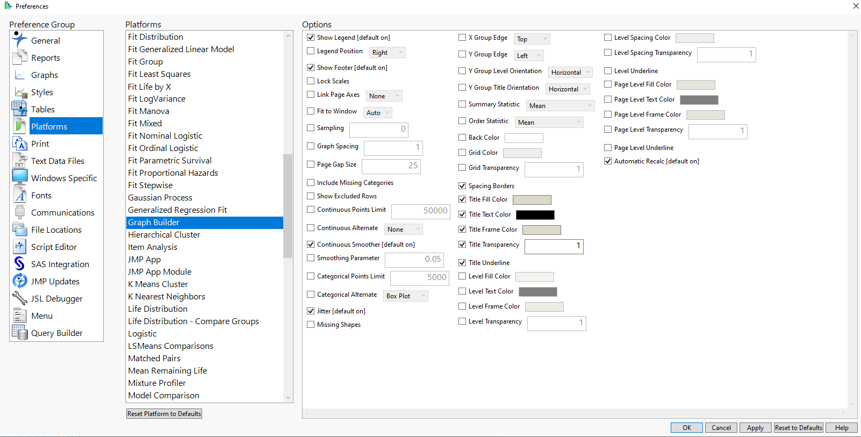Viewport: 861px width, 437px height.
Task: Select K Means Cluster platform
Action: [x=204, y=284]
